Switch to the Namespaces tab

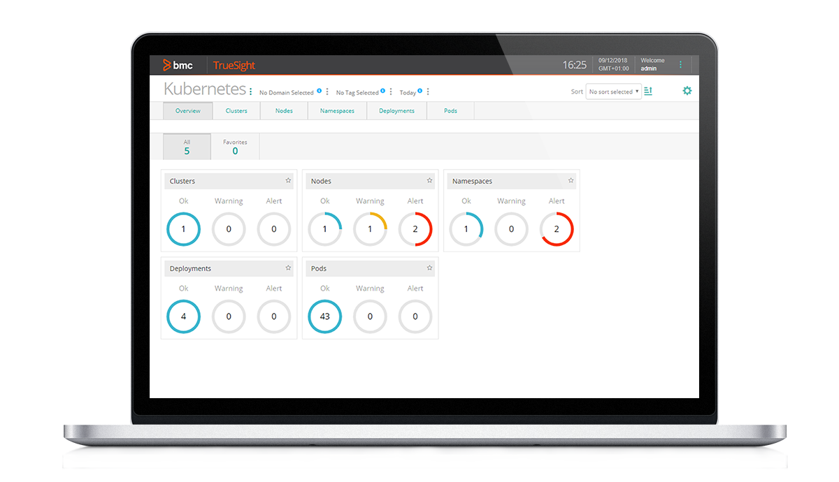(x=337, y=111)
